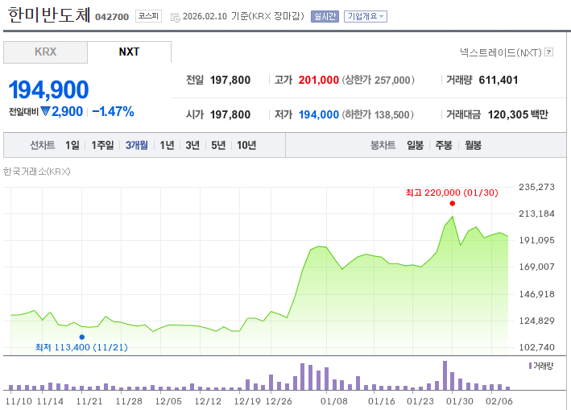This screenshot has width=571, height=410.
Task: Click the 102,740 y-axis value
Action: click(536, 347)
